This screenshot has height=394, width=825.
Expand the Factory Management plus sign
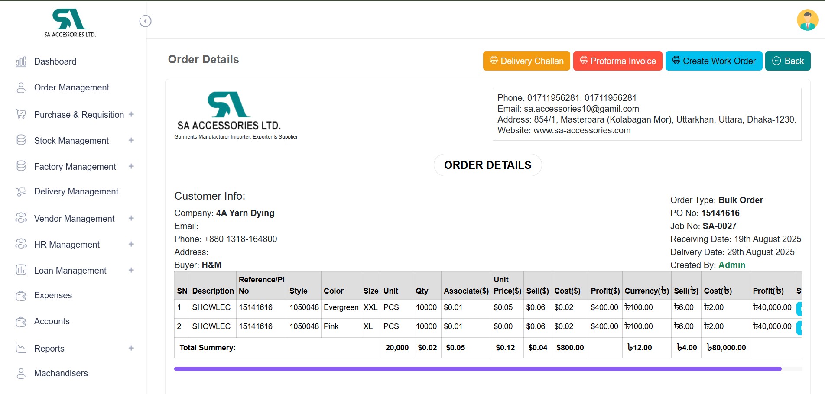(x=131, y=166)
